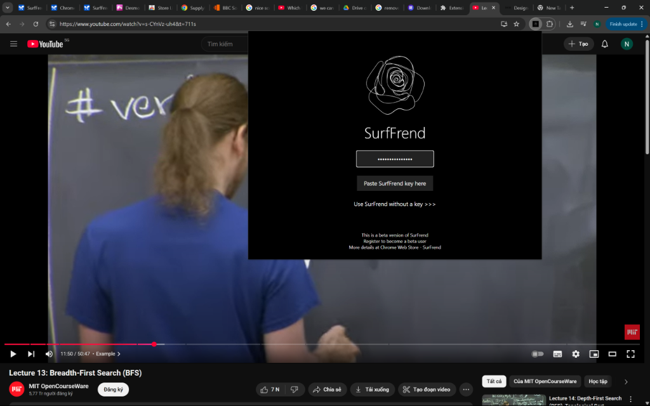650x406 pixels.
Task: Click install/cast screen icon in address bar
Action: coord(504,24)
